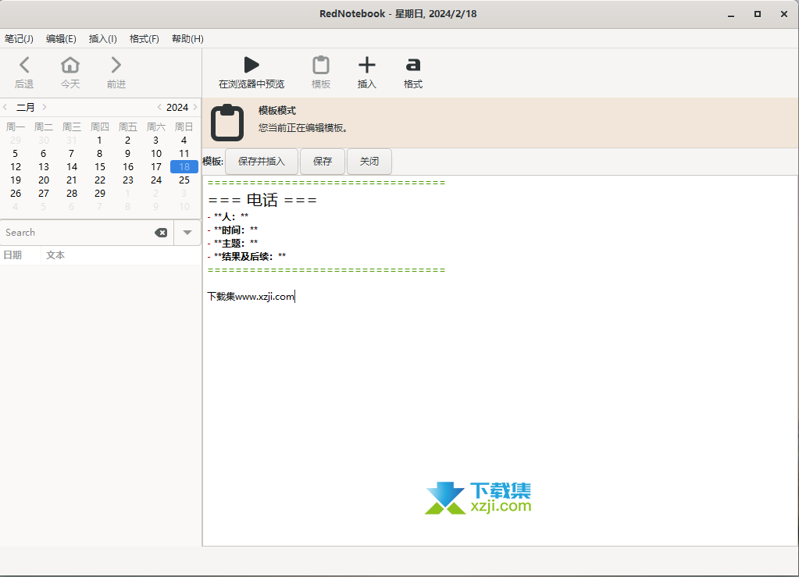799x577 pixels.
Task: Click the Forward (前进) arrow icon
Action: pyautogui.click(x=116, y=65)
